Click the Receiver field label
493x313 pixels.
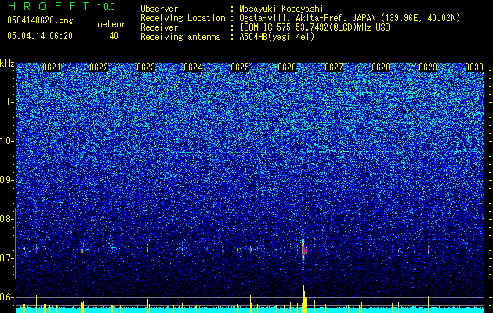pos(159,27)
